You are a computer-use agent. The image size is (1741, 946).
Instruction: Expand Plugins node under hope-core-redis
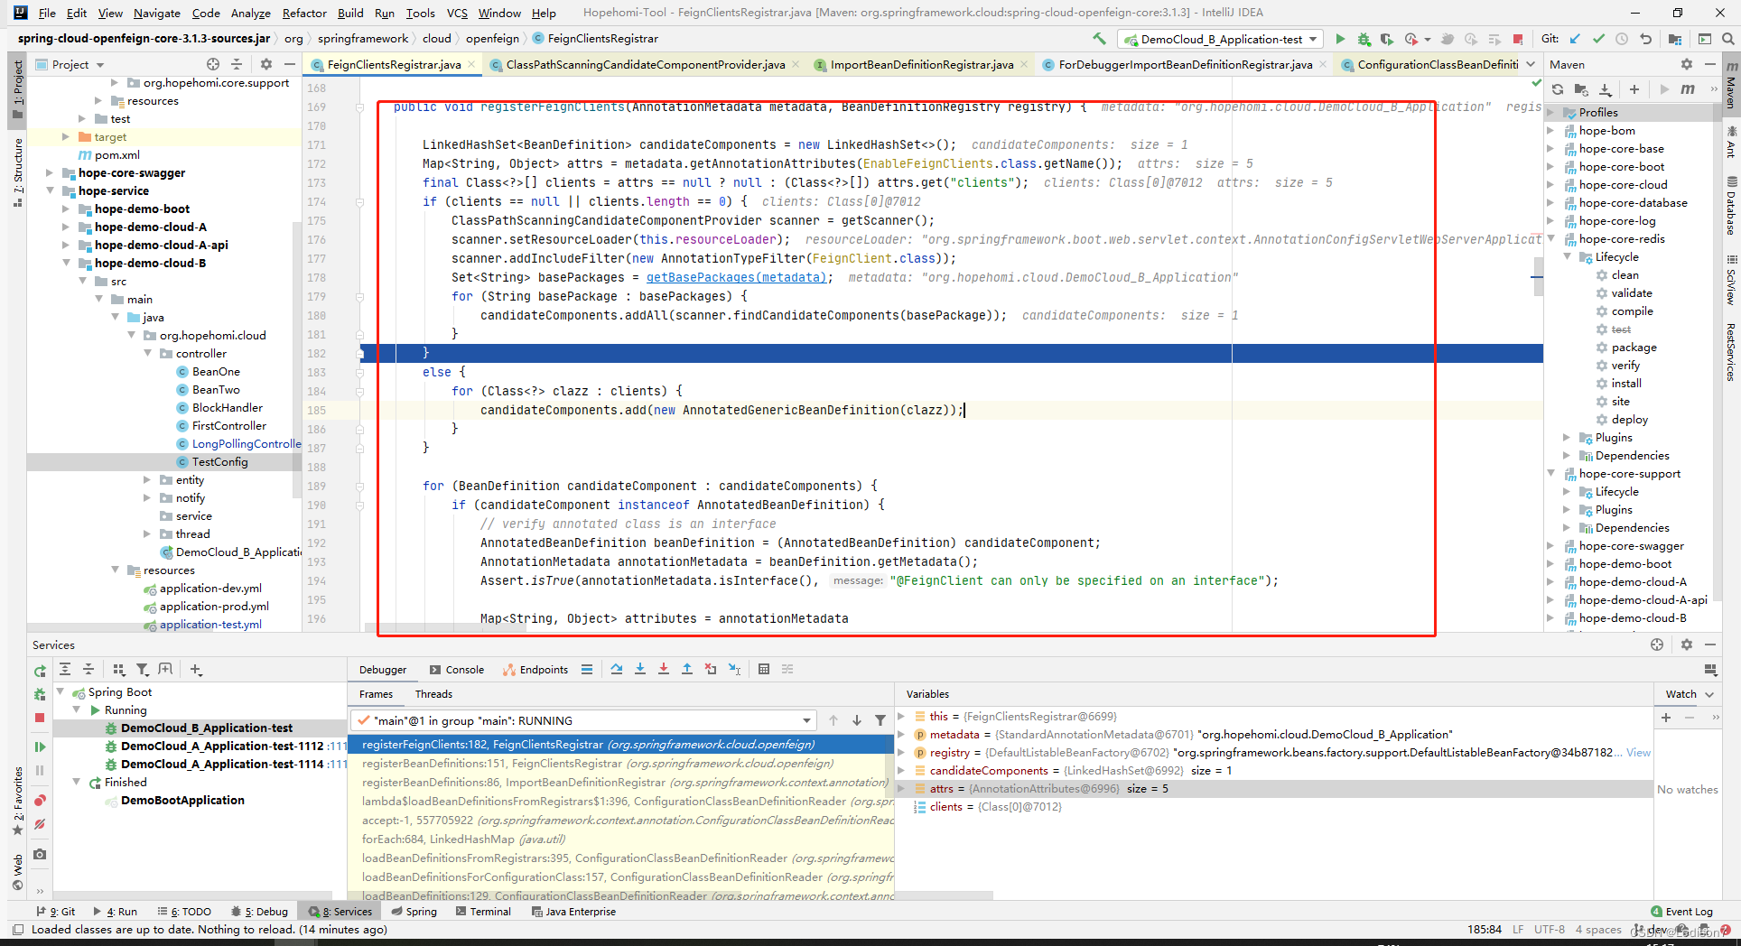[1568, 437]
